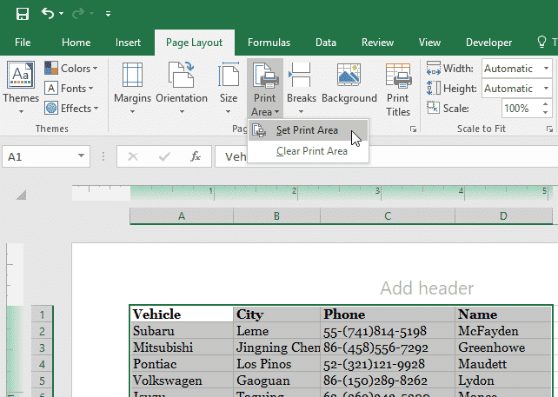Click the Print Area ribbon button
558x397 pixels.
(265, 89)
